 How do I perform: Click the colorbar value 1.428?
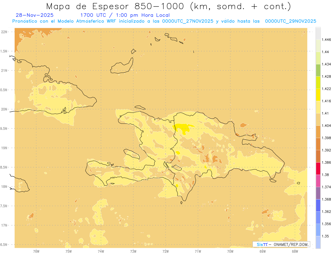click(326, 76)
